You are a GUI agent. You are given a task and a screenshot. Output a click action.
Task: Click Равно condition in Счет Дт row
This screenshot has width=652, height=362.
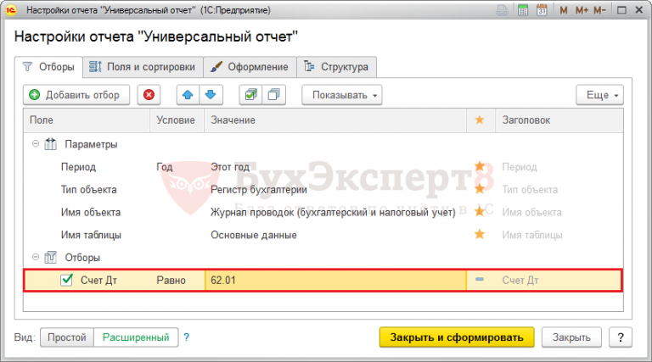point(171,281)
